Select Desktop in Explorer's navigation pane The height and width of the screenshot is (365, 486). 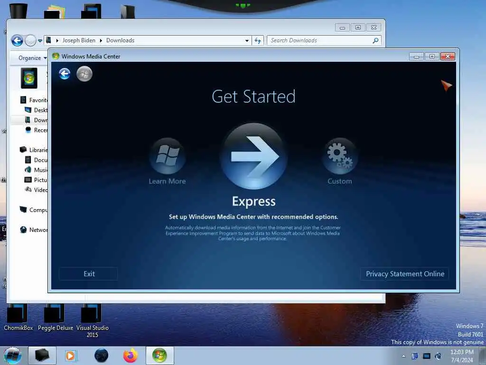click(x=36, y=110)
